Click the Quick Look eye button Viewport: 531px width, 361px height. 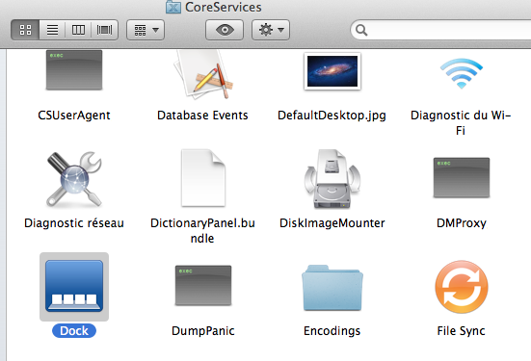tap(225, 30)
